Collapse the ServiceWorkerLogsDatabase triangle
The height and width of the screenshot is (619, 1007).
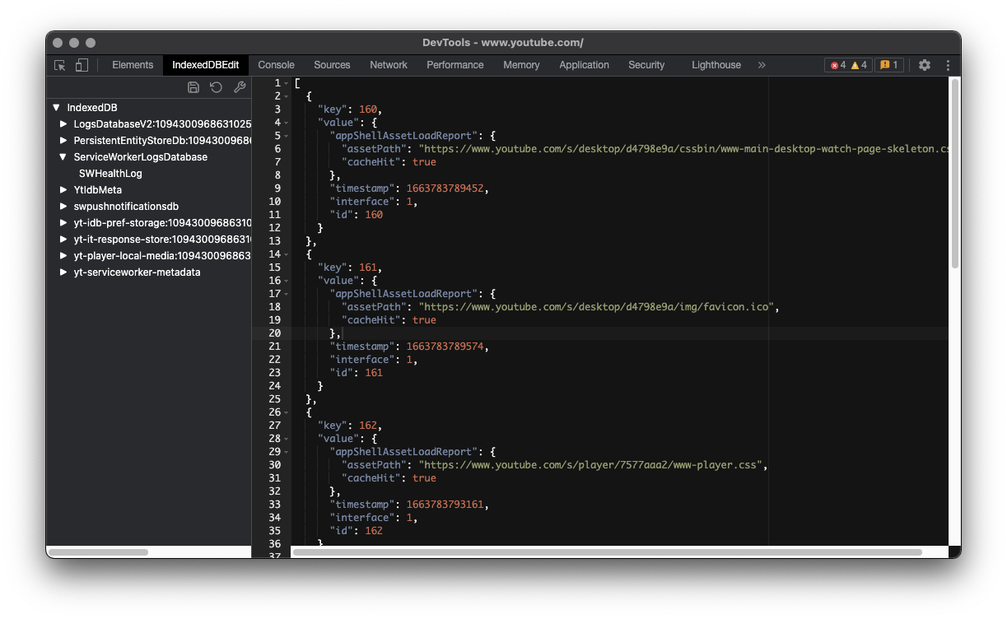(63, 157)
